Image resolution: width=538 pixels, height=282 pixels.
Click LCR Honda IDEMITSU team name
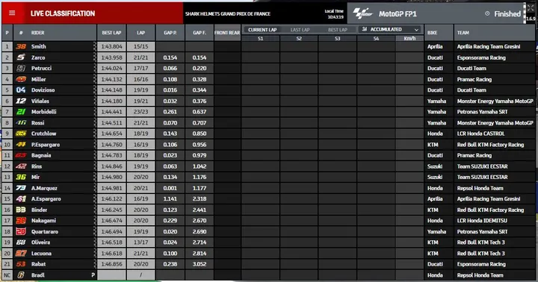tap(482, 220)
